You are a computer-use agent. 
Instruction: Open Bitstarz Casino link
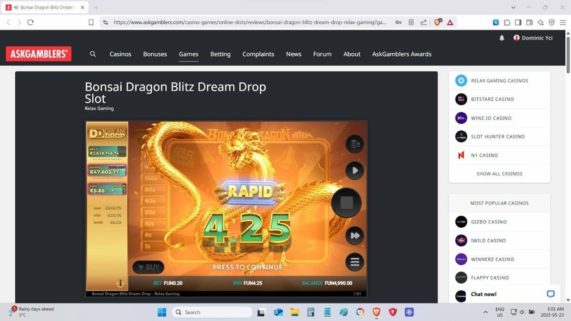[500, 99]
